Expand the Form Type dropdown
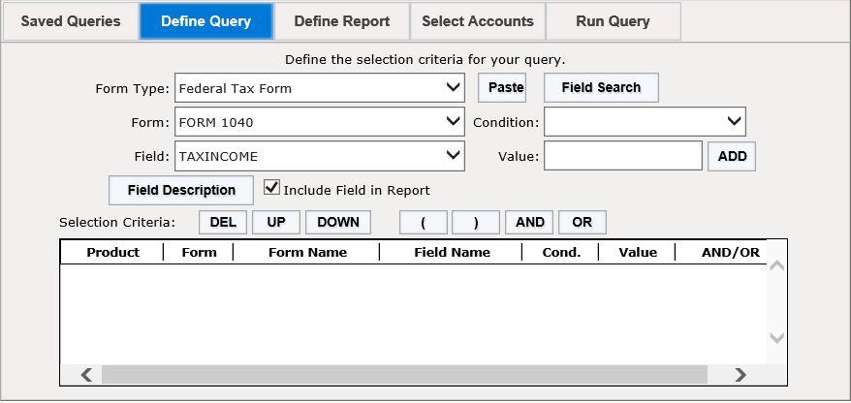 (320, 88)
